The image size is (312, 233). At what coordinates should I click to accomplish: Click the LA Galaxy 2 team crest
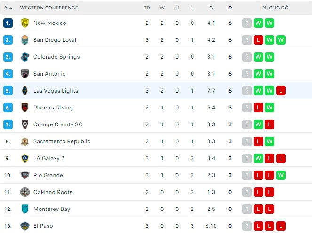point(25,158)
